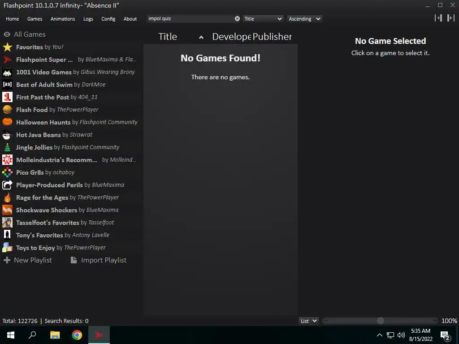The height and width of the screenshot is (344, 459).
Task: Click the Favorites star icon
Action: (7, 47)
